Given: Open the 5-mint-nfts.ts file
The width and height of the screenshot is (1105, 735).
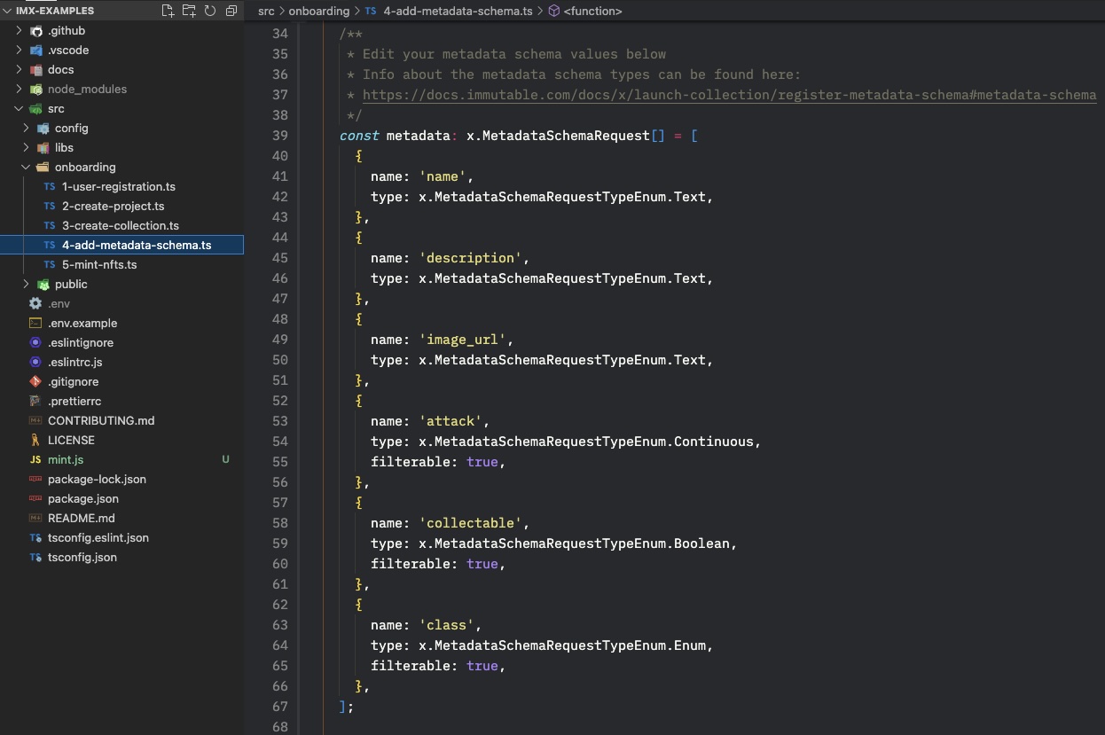Looking at the screenshot, I should pos(99,264).
